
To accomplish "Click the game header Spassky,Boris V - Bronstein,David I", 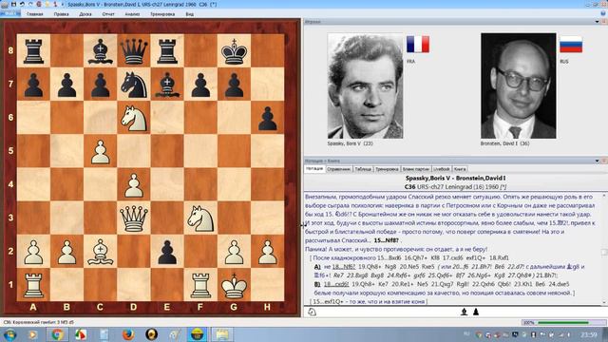I will coord(456,178).
